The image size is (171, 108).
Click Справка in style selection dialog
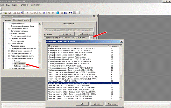[x=112, y=104]
